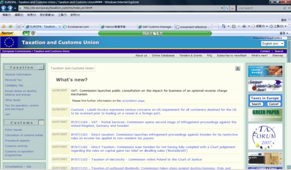The height and width of the screenshot is (170, 291).
Task: Open the Online Databases link
Action: click(163, 55)
